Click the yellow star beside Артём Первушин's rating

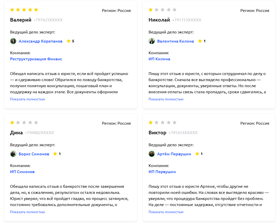coord(197,154)
